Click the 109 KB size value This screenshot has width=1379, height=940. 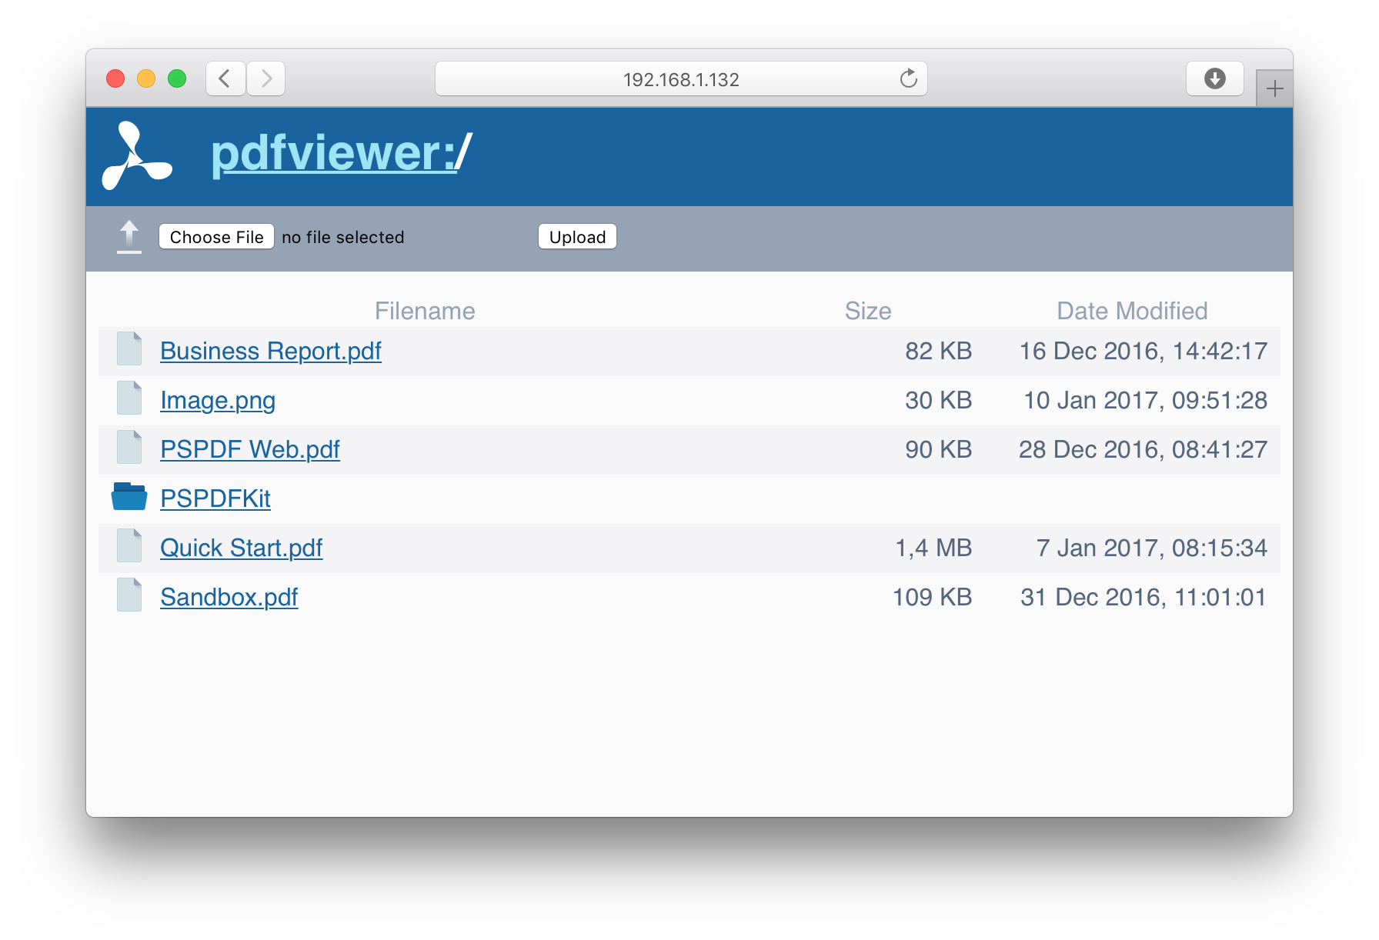coord(932,597)
